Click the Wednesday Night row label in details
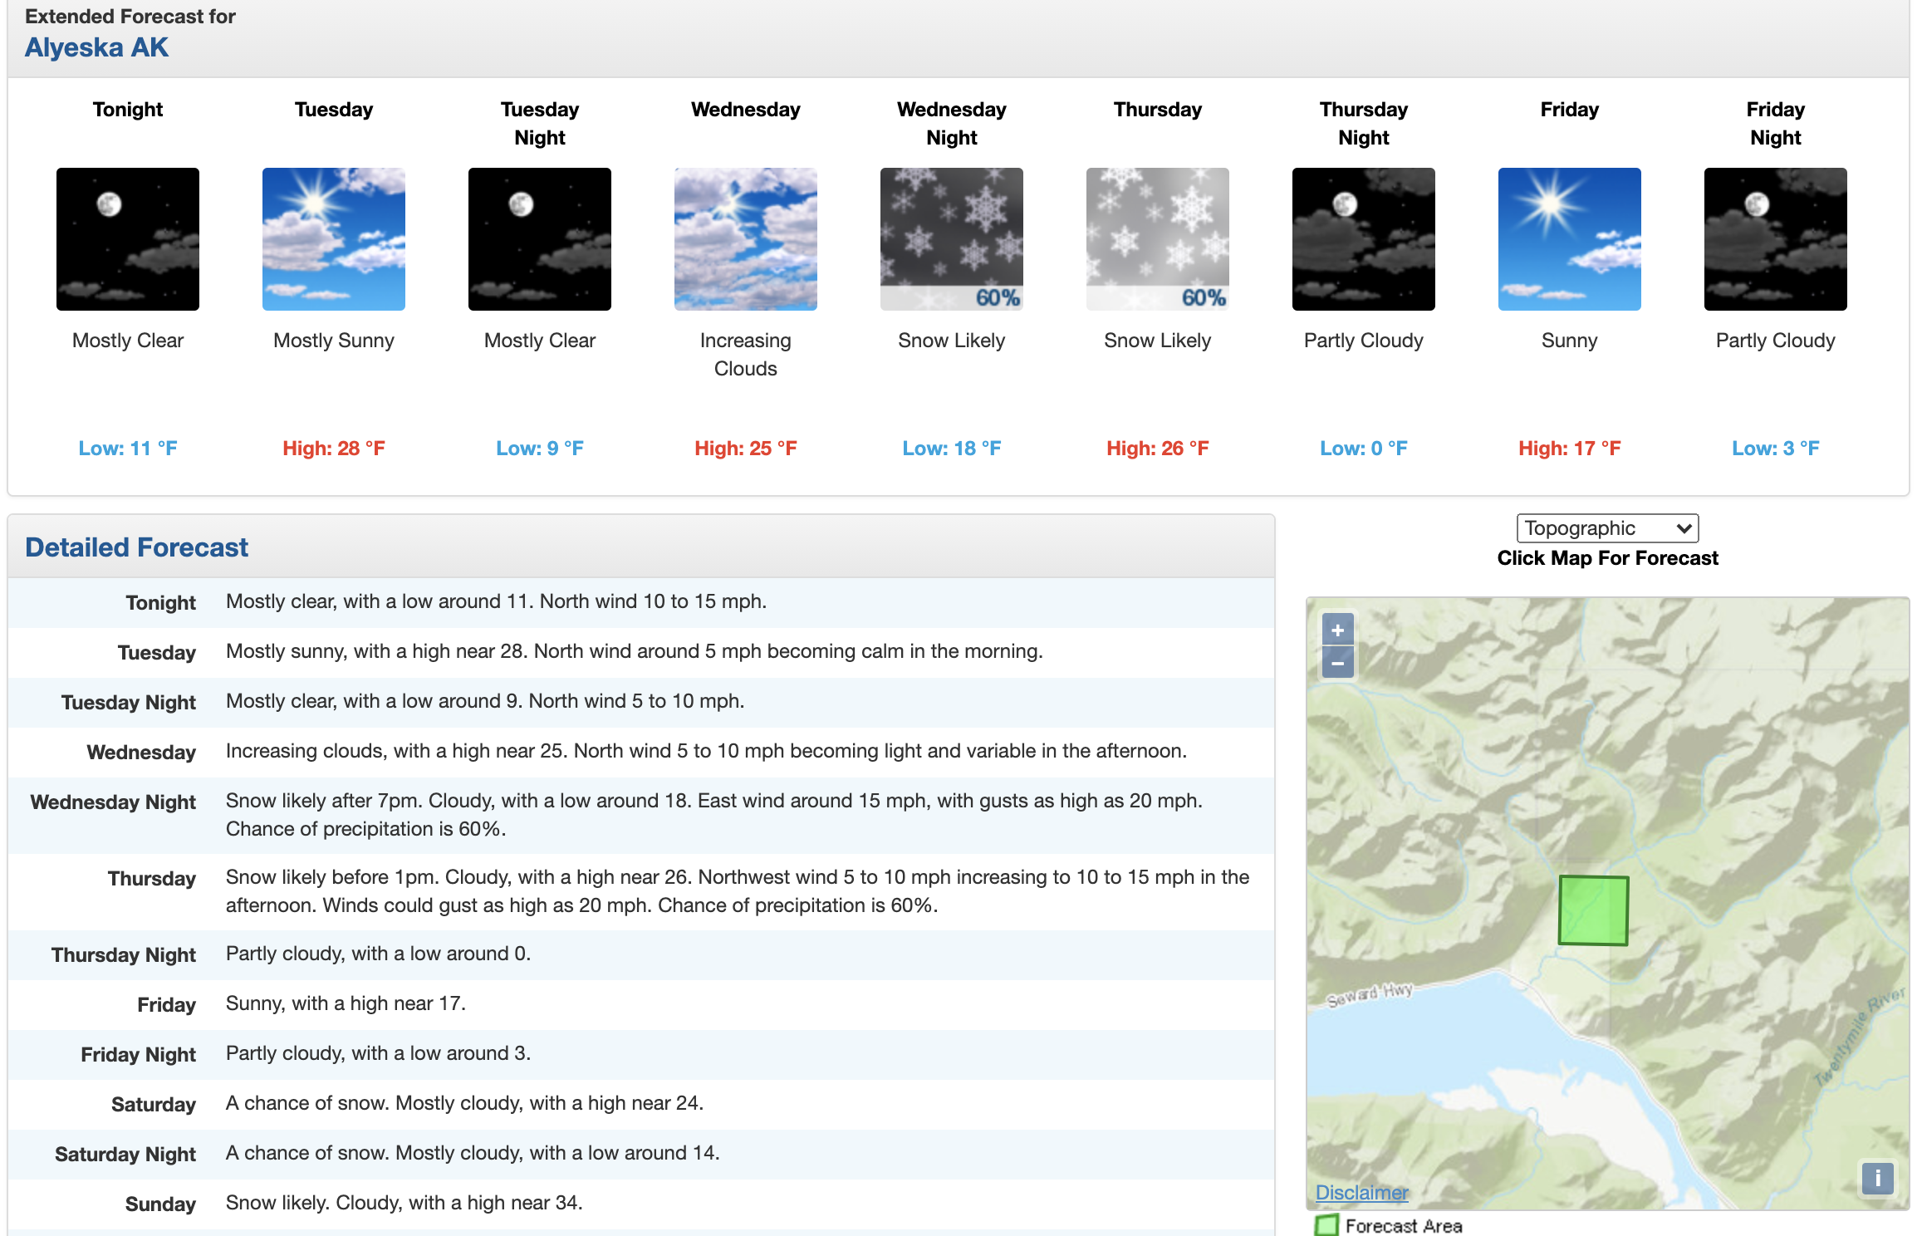This screenshot has width=1922, height=1236. click(113, 802)
